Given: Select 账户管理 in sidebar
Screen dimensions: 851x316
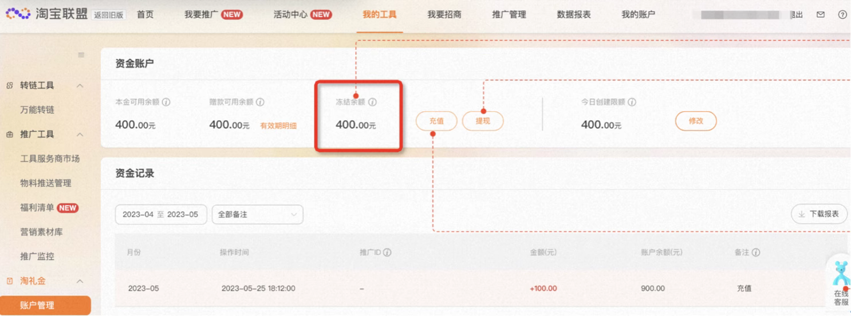Looking at the screenshot, I should (45, 305).
